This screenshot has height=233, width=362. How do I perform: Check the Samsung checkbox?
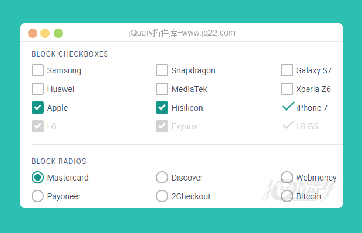tap(37, 70)
